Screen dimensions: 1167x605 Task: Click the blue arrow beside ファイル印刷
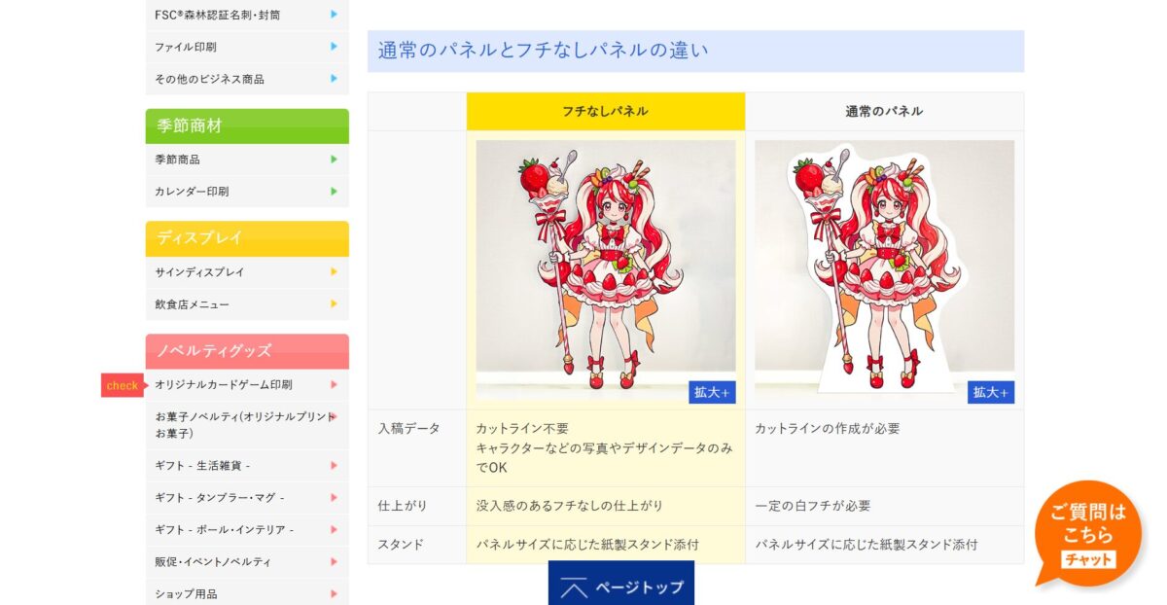334,47
